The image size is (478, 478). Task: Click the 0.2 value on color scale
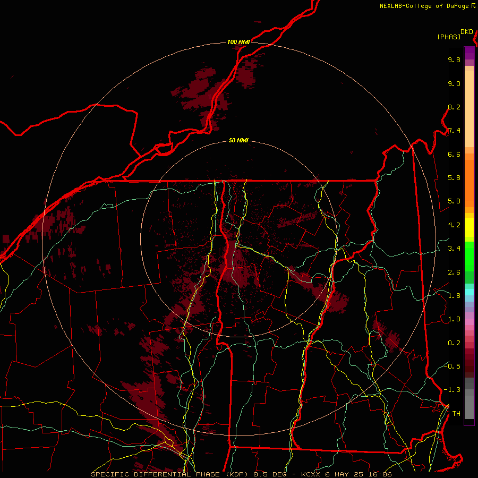click(x=454, y=343)
